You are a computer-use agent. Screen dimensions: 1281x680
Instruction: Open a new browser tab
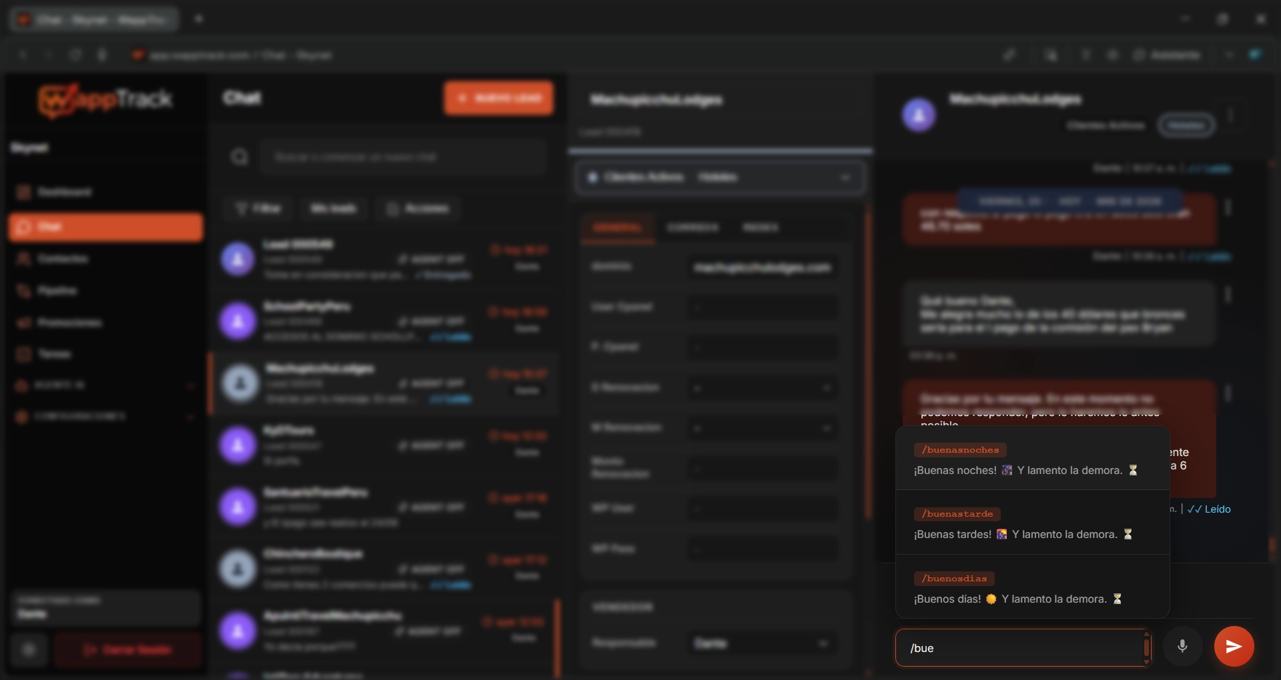click(x=198, y=19)
